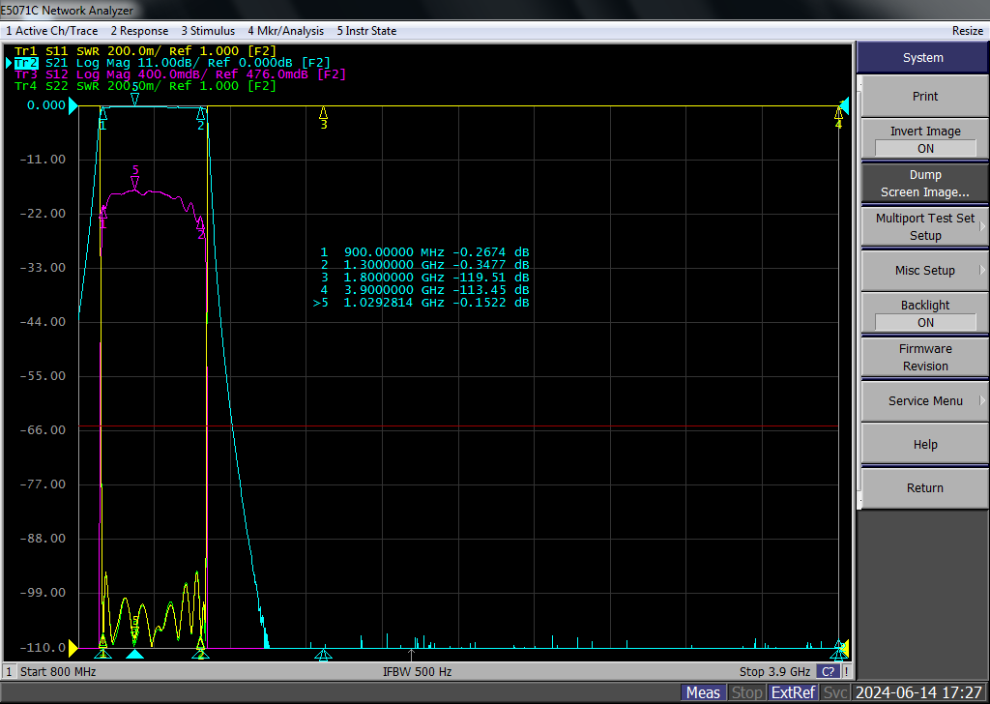Expand Multiport Test Set Setup submenu
The height and width of the screenshot is (704, 990).
pyautogui.click(x=925, y=226)
